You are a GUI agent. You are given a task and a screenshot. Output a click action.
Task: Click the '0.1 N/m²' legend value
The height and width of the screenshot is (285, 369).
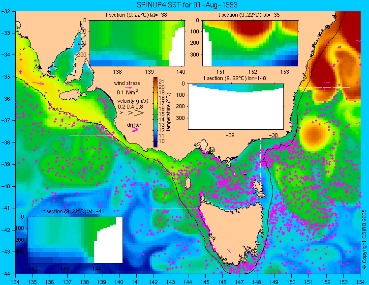point(127,92)
